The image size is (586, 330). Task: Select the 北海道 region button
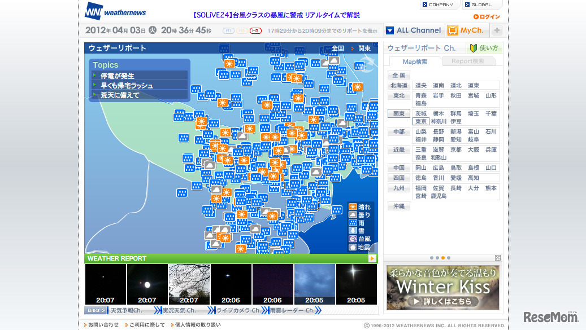398,86
